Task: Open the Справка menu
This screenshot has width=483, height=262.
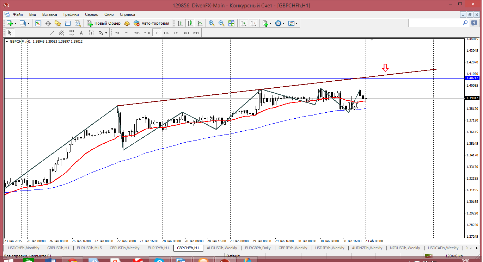Action: click(x=128, y=14)
